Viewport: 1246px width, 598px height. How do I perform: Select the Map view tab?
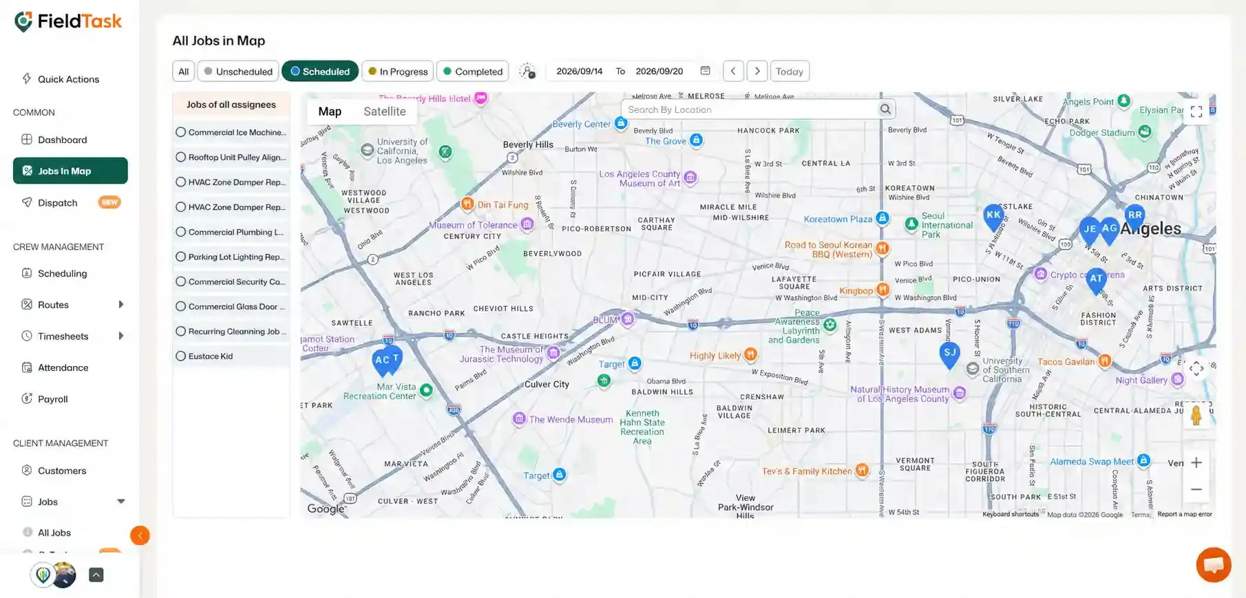(x=330, y=111)
